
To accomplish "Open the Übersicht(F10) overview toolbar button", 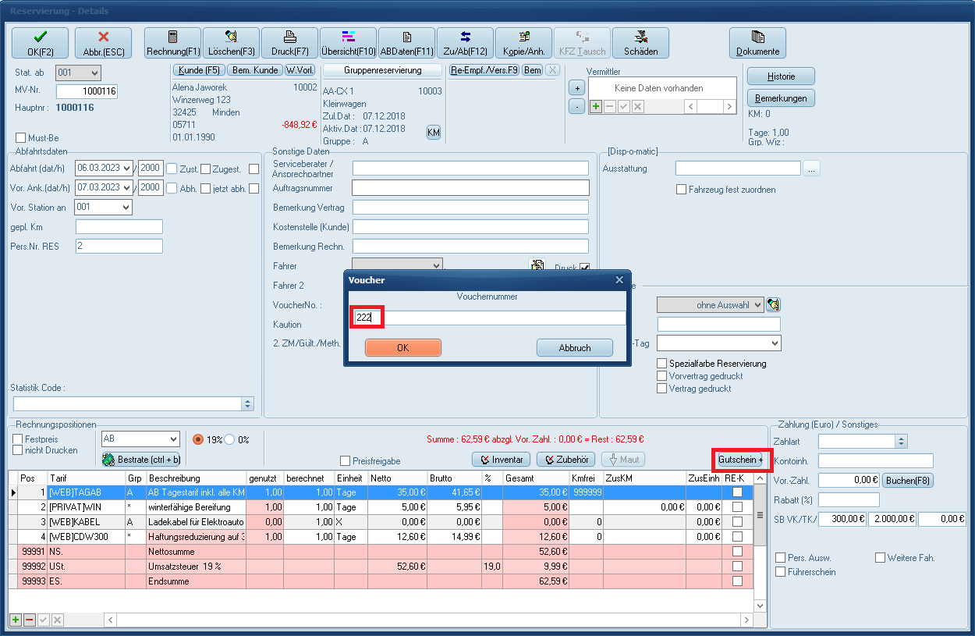I will click(348, 43).
